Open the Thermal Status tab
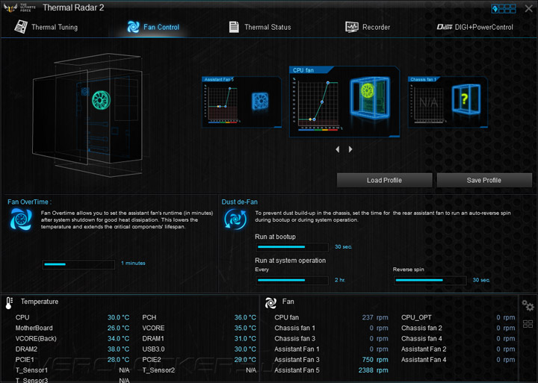This screenshot has height=383, width=538. (260, 27)
